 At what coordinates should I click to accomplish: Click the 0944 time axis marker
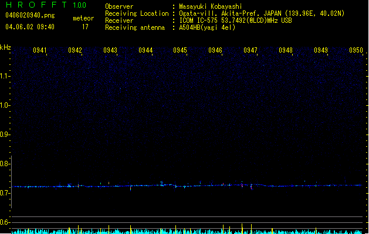pos(145,50)
